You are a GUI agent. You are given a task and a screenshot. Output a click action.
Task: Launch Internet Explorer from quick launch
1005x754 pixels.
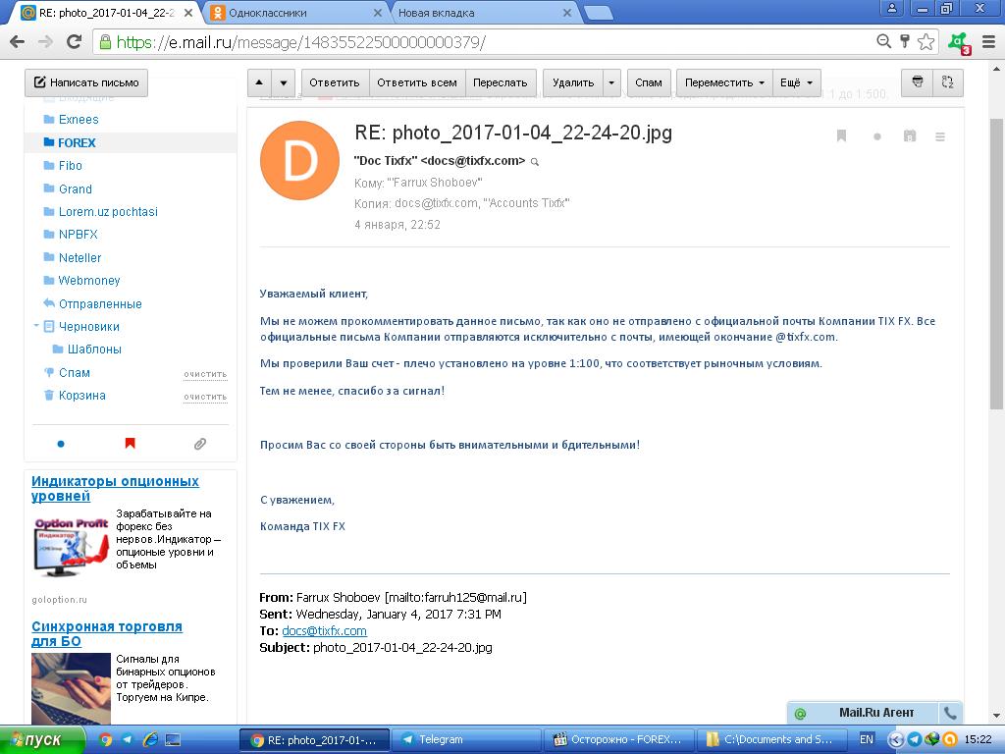click(x=150, y=739)
